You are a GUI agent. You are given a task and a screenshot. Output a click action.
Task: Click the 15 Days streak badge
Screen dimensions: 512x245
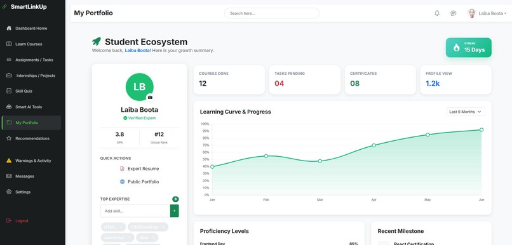[469, 48]
